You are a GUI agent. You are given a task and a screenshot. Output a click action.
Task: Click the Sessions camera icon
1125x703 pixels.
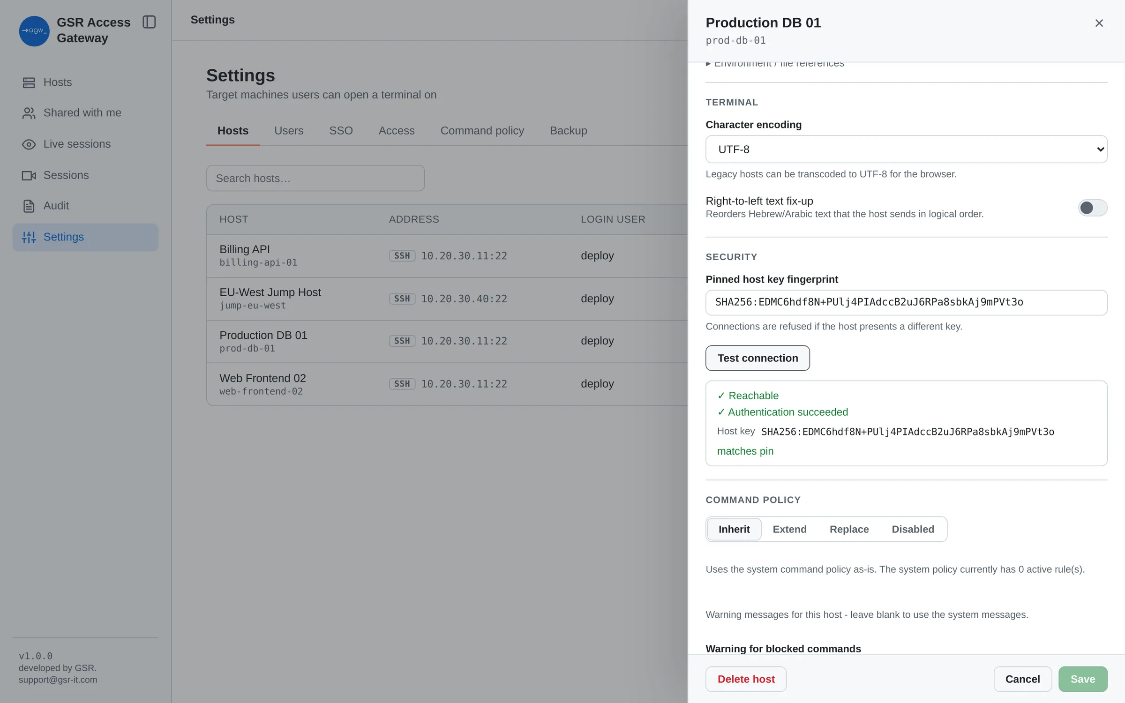pos(29,175)
